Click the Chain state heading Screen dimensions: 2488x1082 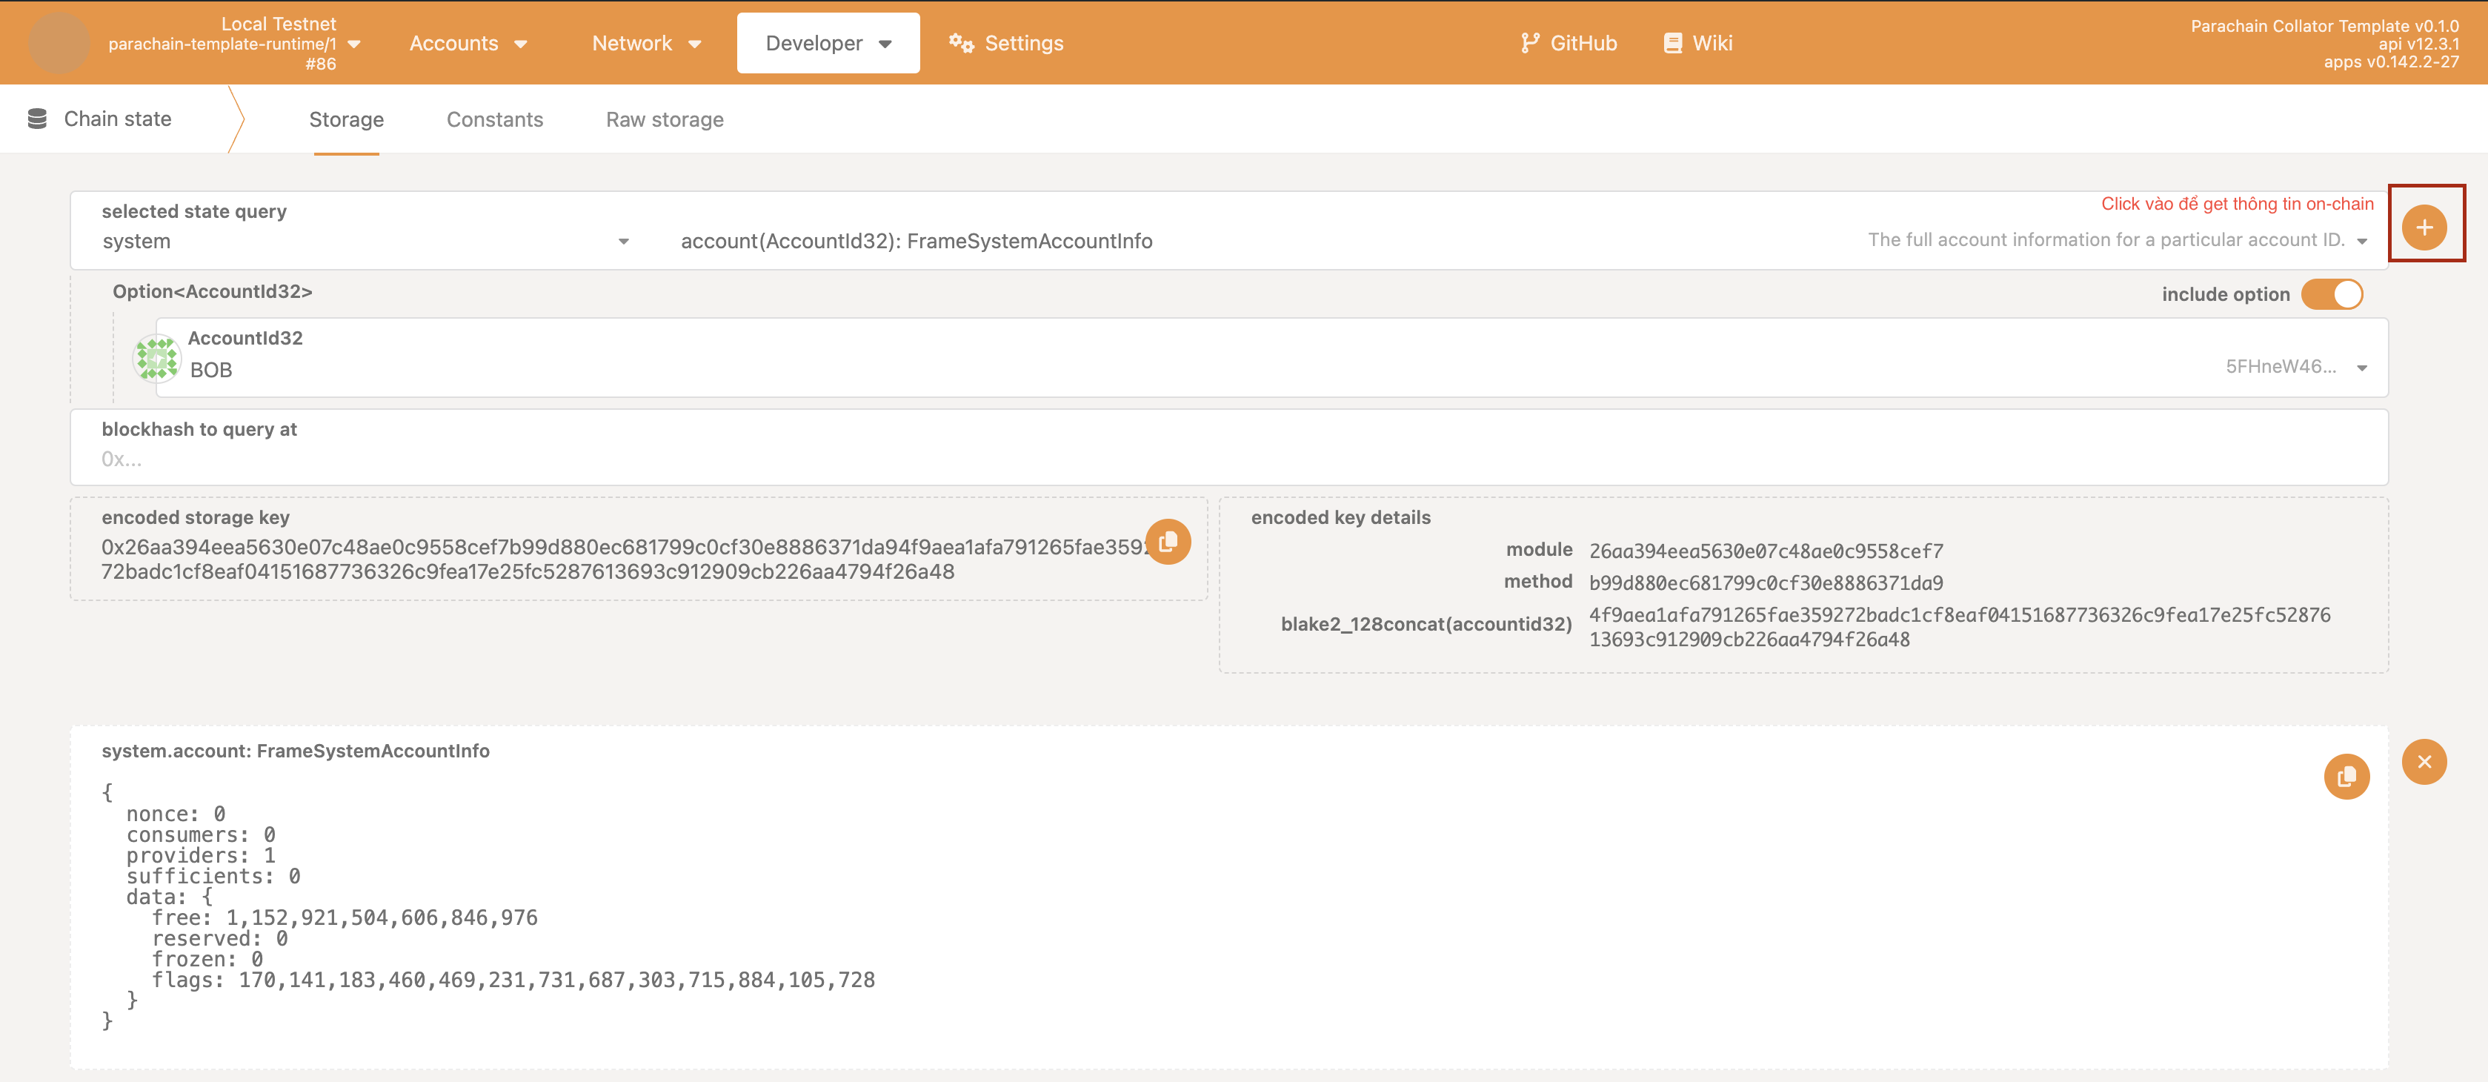coord(118,119)
